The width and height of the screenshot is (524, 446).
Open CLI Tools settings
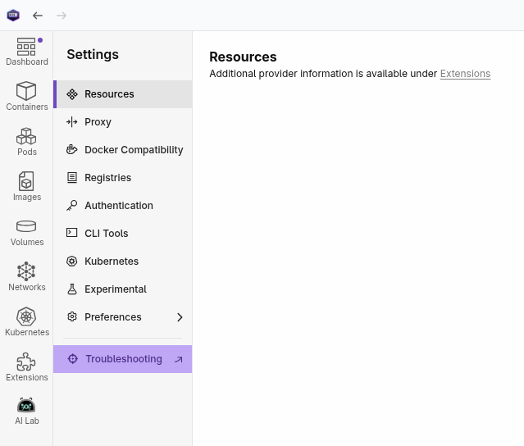tap(123, 233)
